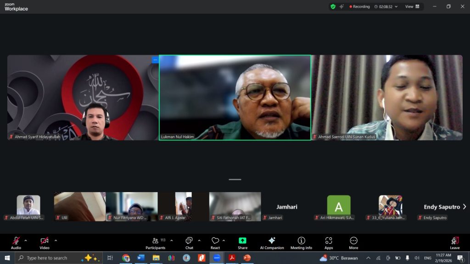Select Lukman Nul Hakim's video tile
470x264 pixels.
tap(235, 97)
